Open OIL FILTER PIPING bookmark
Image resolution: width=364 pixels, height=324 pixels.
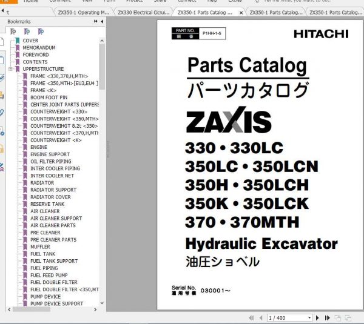pyautogui.click(x=51, y=162)
